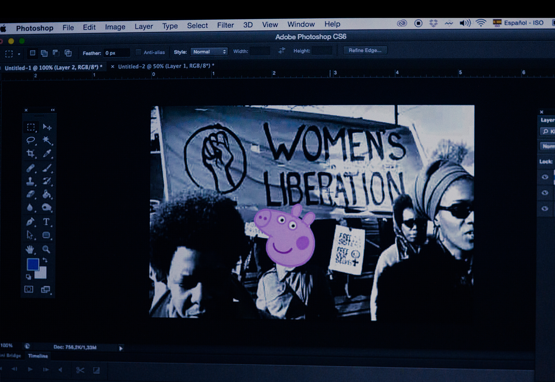
Task: Select the Healing Brush tool
Action: (31, 168)
